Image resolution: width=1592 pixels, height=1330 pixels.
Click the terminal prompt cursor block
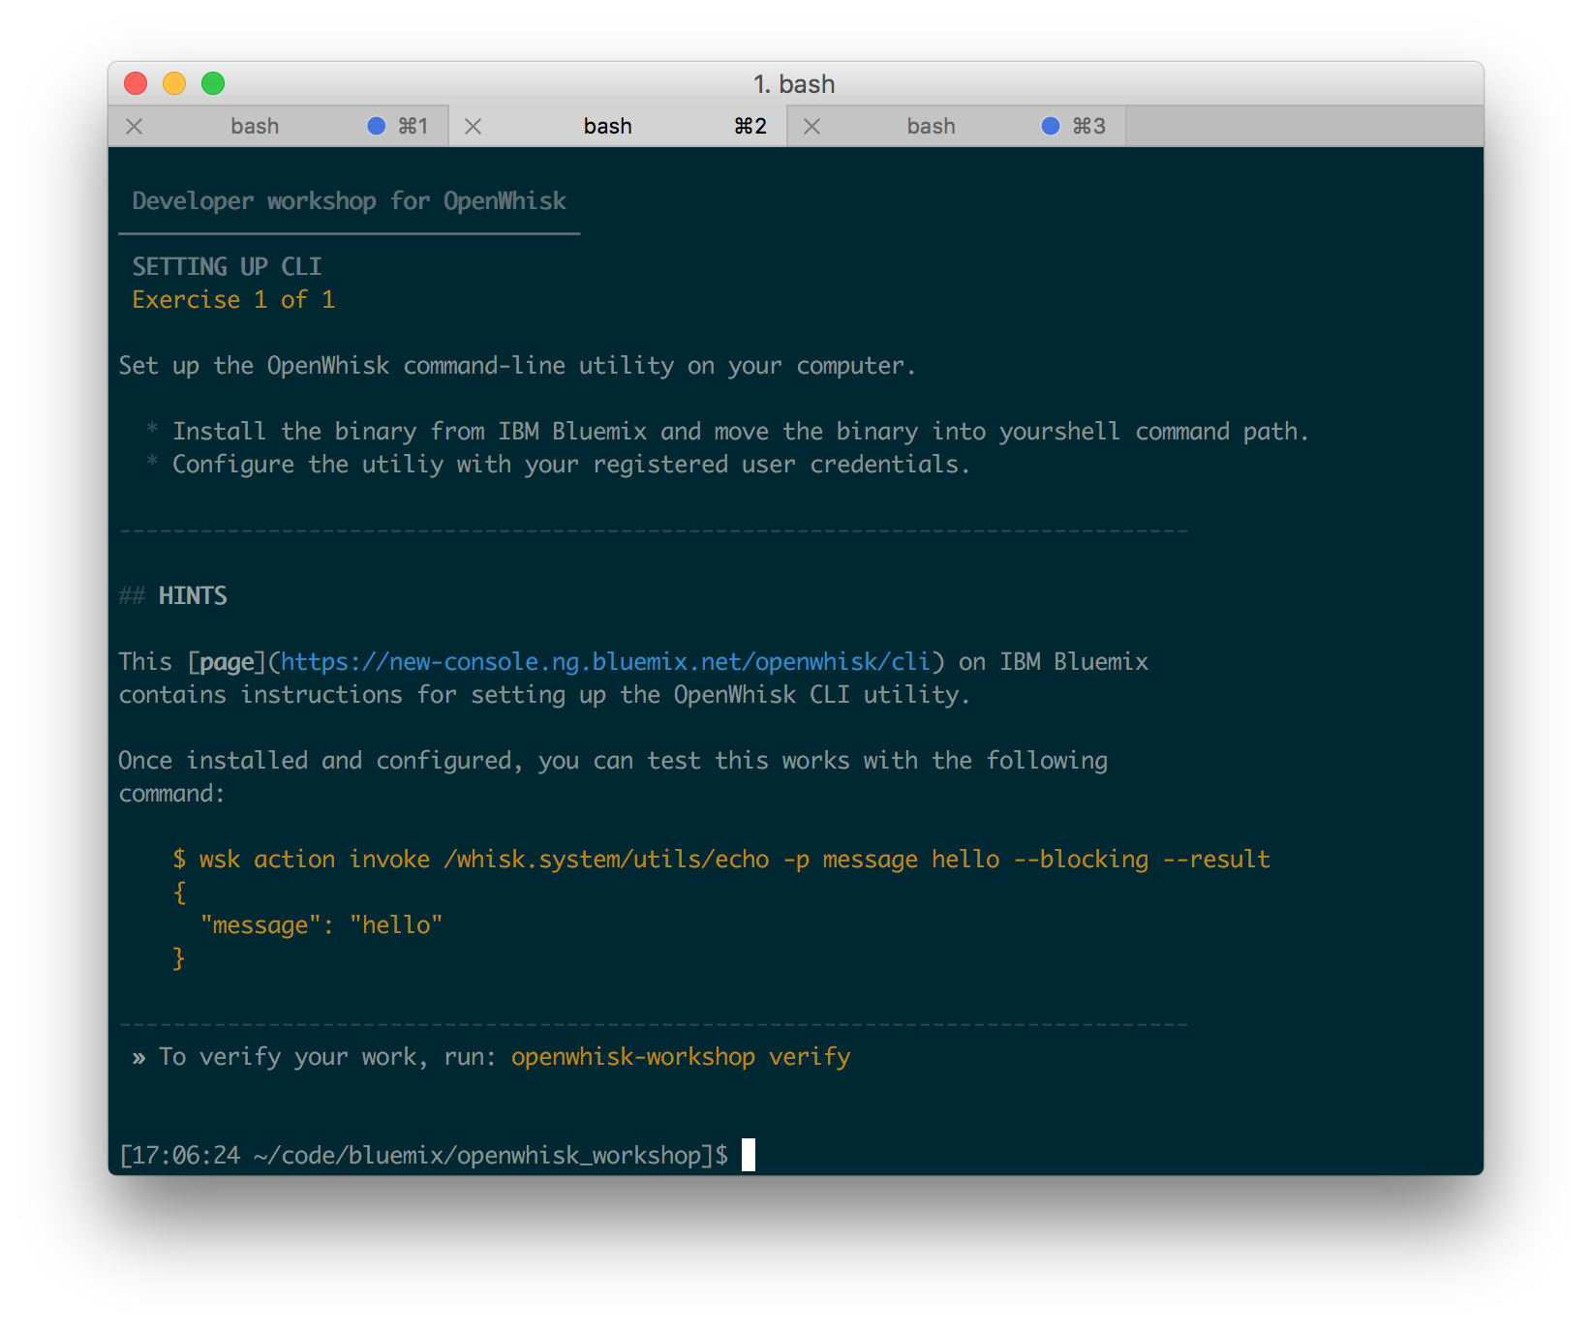point(749,1155)
